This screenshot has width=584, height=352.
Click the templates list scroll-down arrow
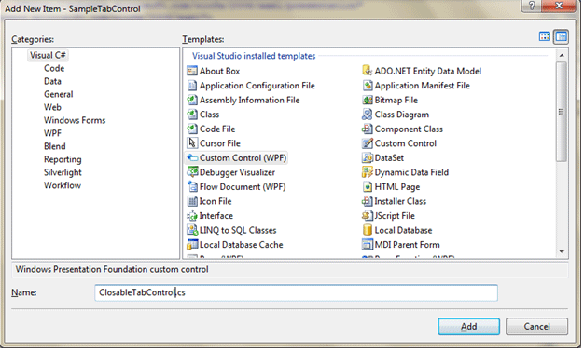coord(562,252)
